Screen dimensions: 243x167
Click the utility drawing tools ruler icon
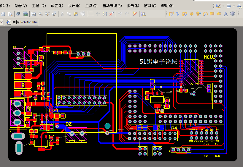coord(218,6)
